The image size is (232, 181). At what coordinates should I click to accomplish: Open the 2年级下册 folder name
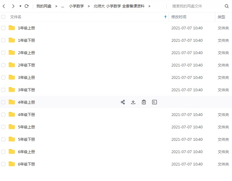[x=27, y=65]
